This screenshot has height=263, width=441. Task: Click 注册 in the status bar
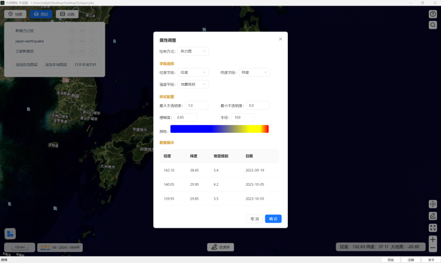411,260
